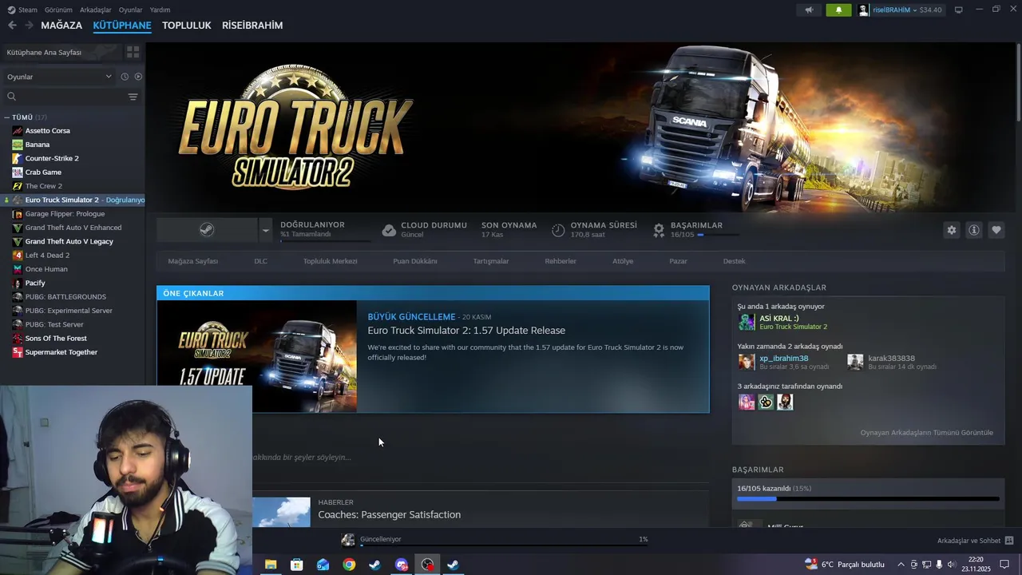The image size is (1022, 575).
Task: Open Puan Dükkânı link
Action: point(415,261)
